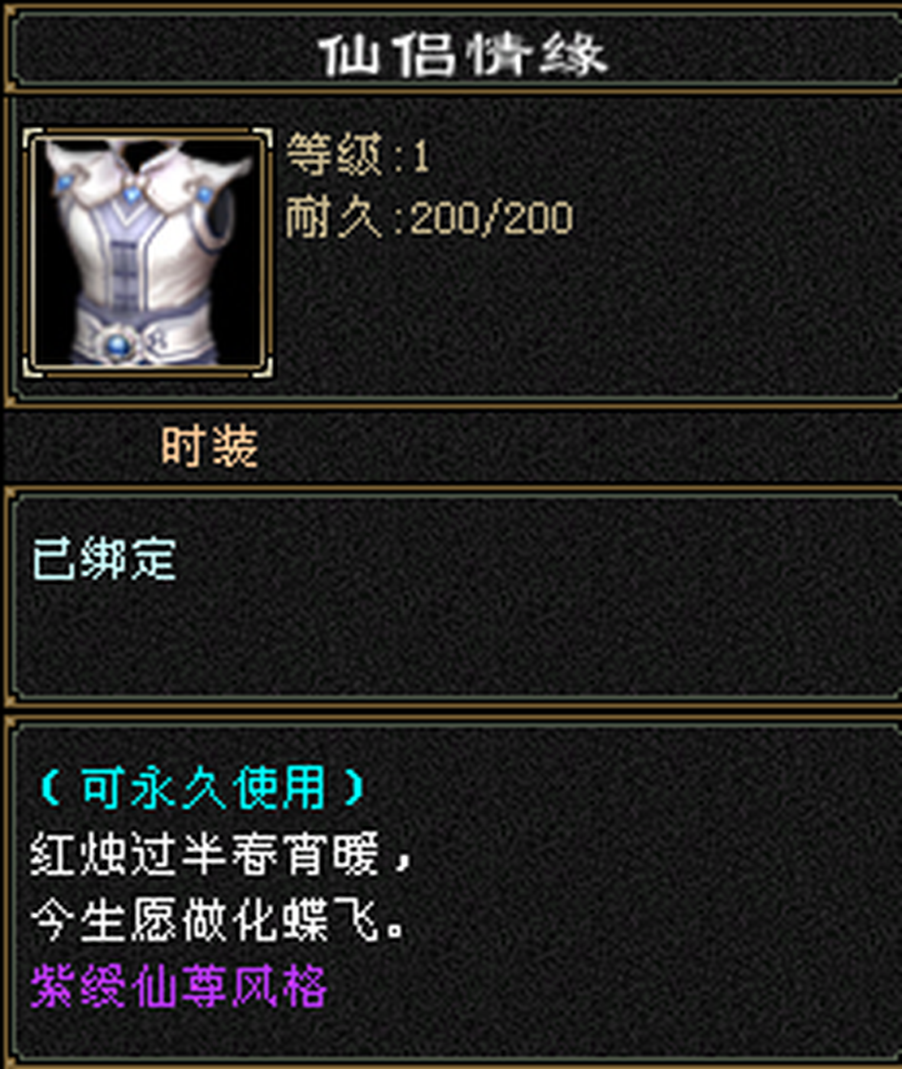Click the white armor costume icon
This screenshot has width=902, height=1069.
coord(147,252)
